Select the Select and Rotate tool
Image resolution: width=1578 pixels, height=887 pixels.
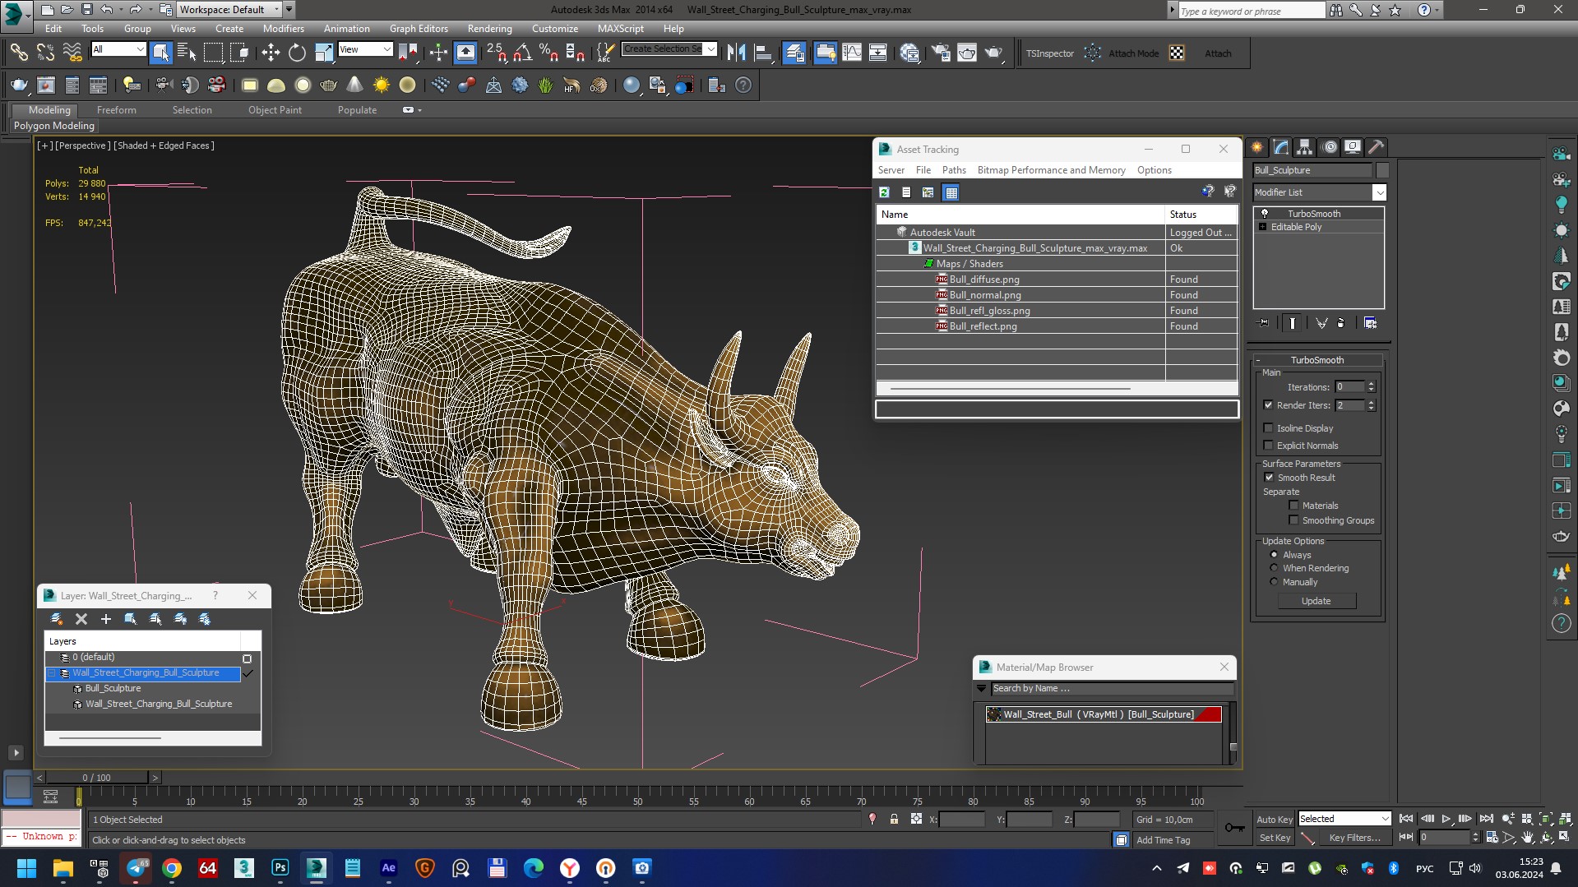point(297,53)
